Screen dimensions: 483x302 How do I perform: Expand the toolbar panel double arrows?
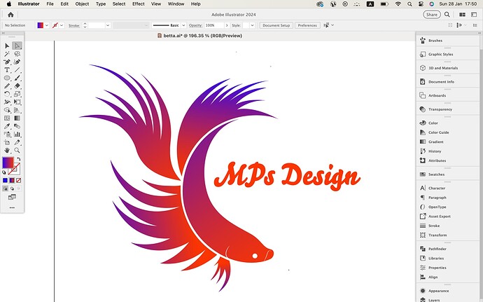coord(3,33)
